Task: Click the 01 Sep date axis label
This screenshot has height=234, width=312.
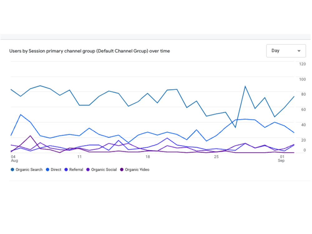Action: click(x=281, y=158)
